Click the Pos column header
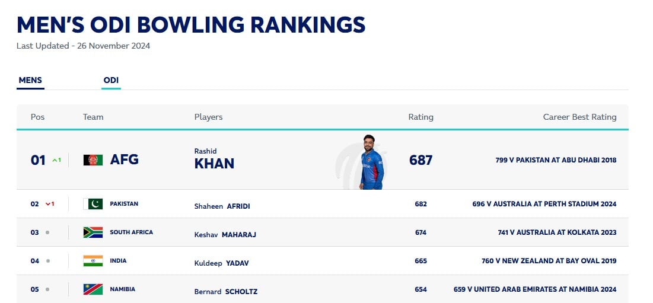The width and height of the screenshot is (653, 303). (37, 117)
